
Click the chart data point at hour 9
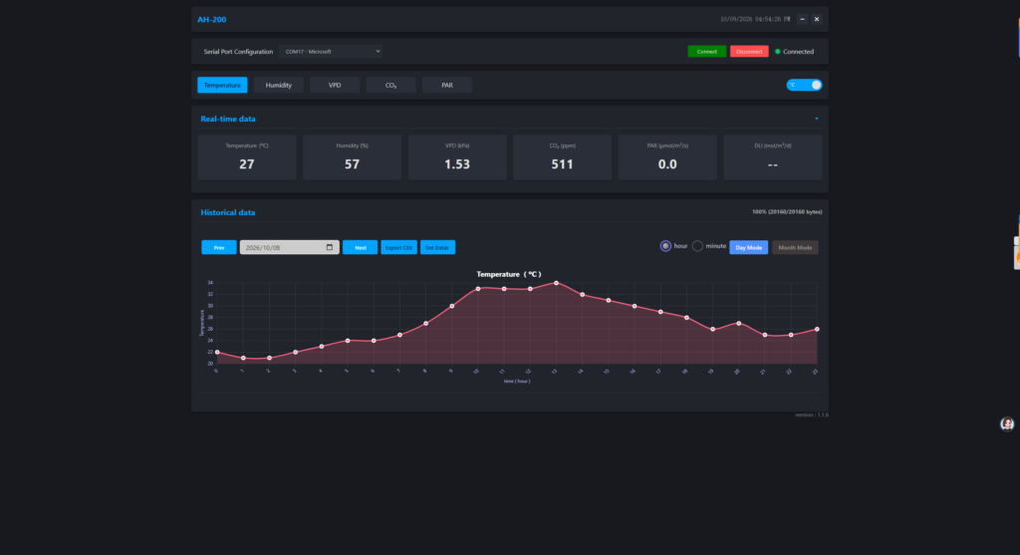pyautogui.click(x=452, y=306)
